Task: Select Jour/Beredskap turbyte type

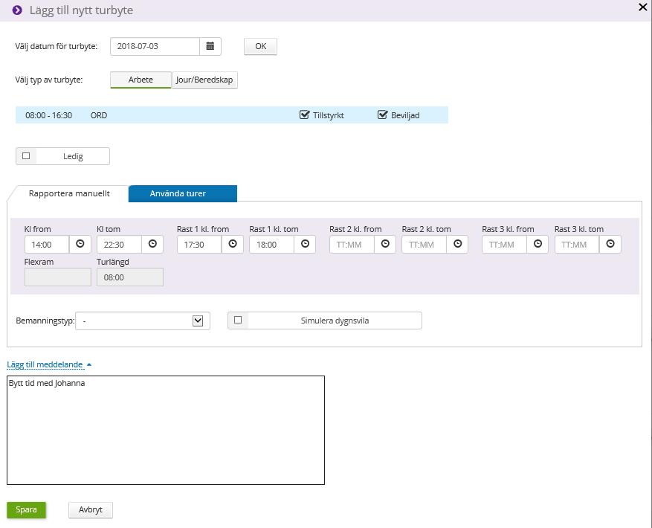Action: pyautogui.click(x=204, y=80)
